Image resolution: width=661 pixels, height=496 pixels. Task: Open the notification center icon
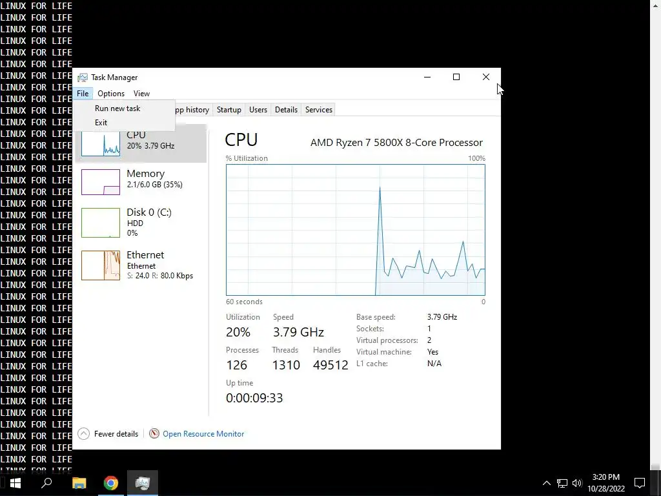(x=640, y=483)
